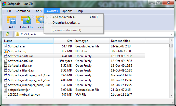Click the YUV File item type cell
Image resolution: width=176 pixels, height=106 pixels.
81,95
